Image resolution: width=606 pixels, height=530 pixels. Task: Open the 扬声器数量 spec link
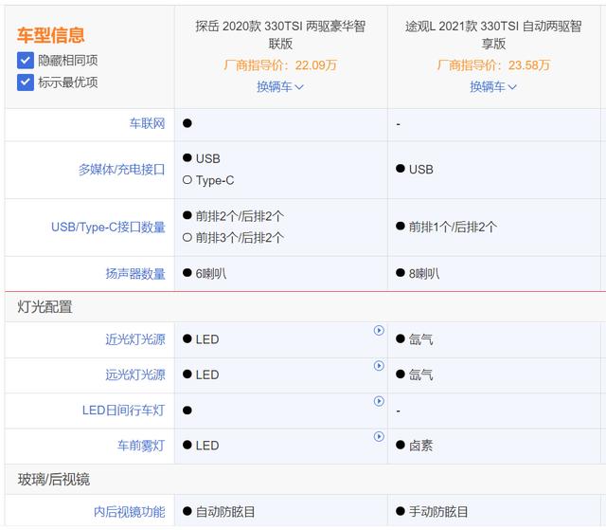pos(135,274)
